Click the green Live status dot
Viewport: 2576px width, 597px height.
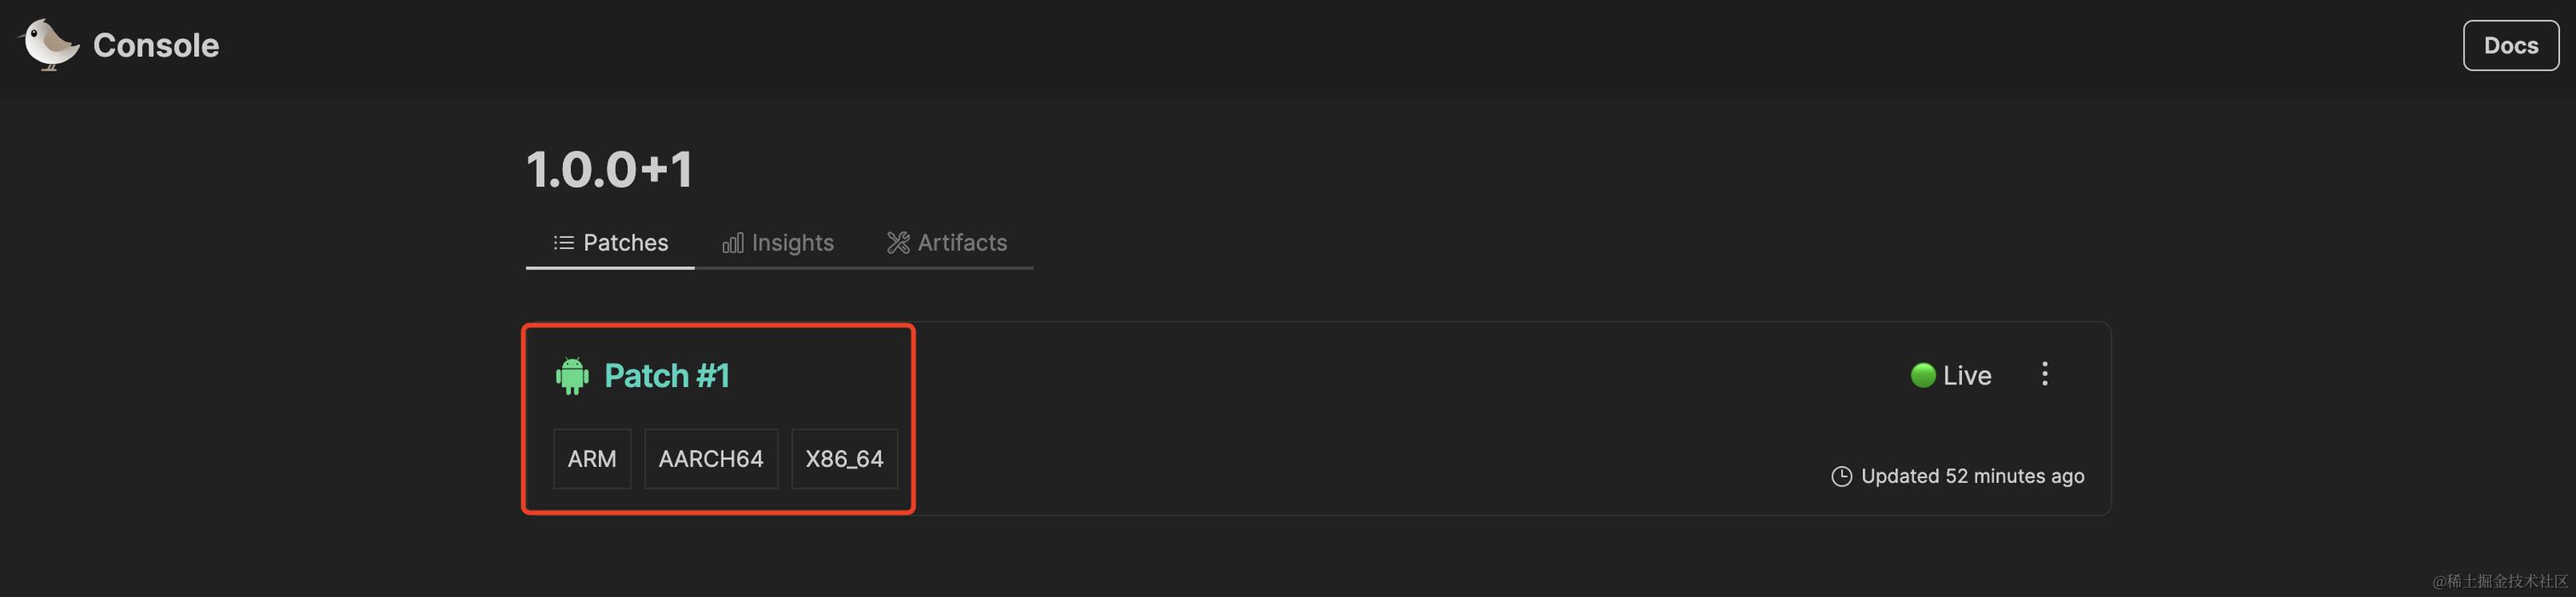pyautogui.click(x=1922, y=375)
